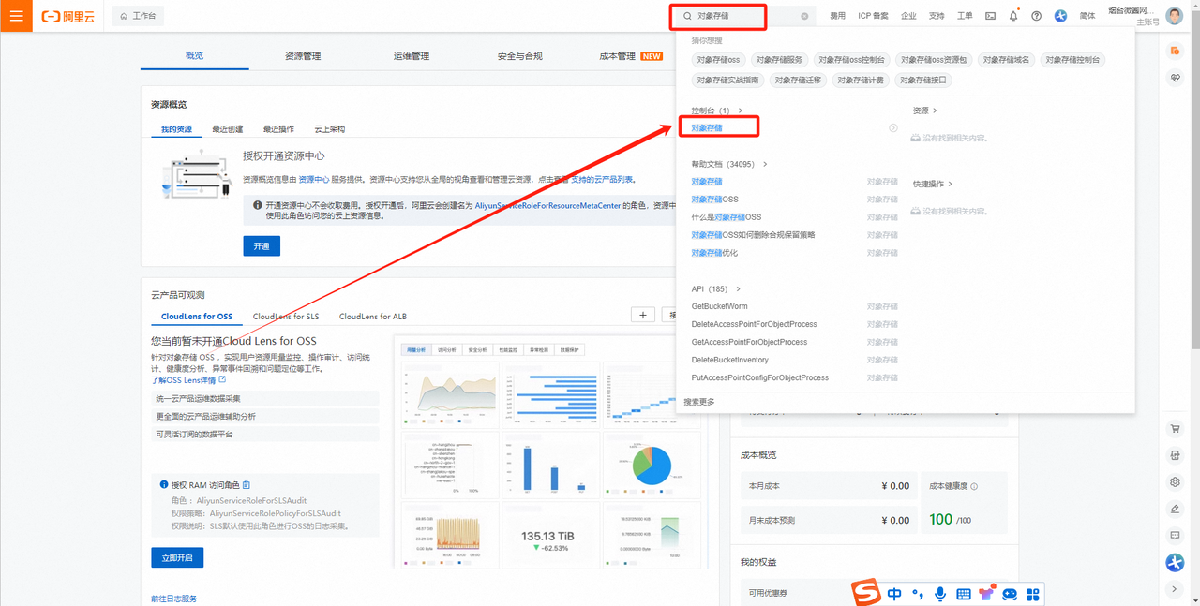
Task: Open the 了解OSS Lens详情 link
Action: coord(182,379)
